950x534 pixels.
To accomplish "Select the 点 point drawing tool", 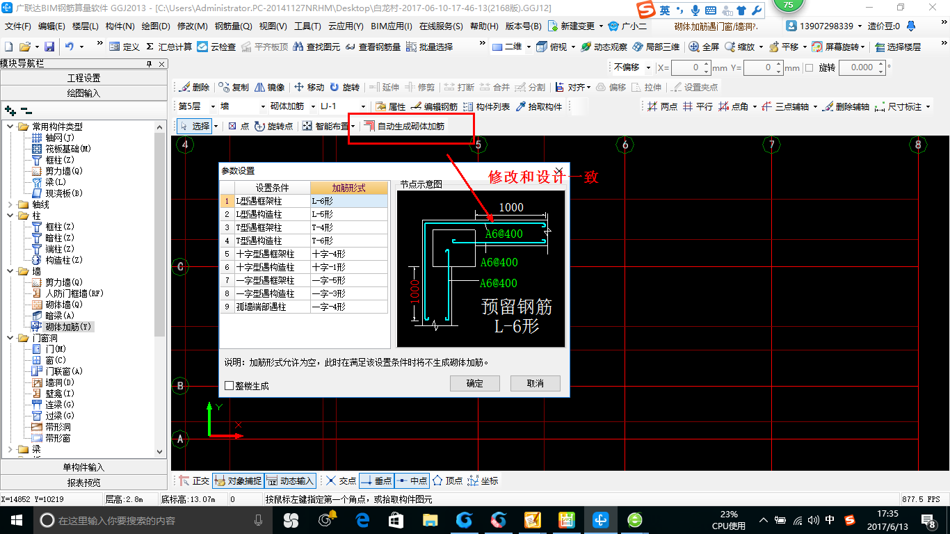I will pos(239,126).
